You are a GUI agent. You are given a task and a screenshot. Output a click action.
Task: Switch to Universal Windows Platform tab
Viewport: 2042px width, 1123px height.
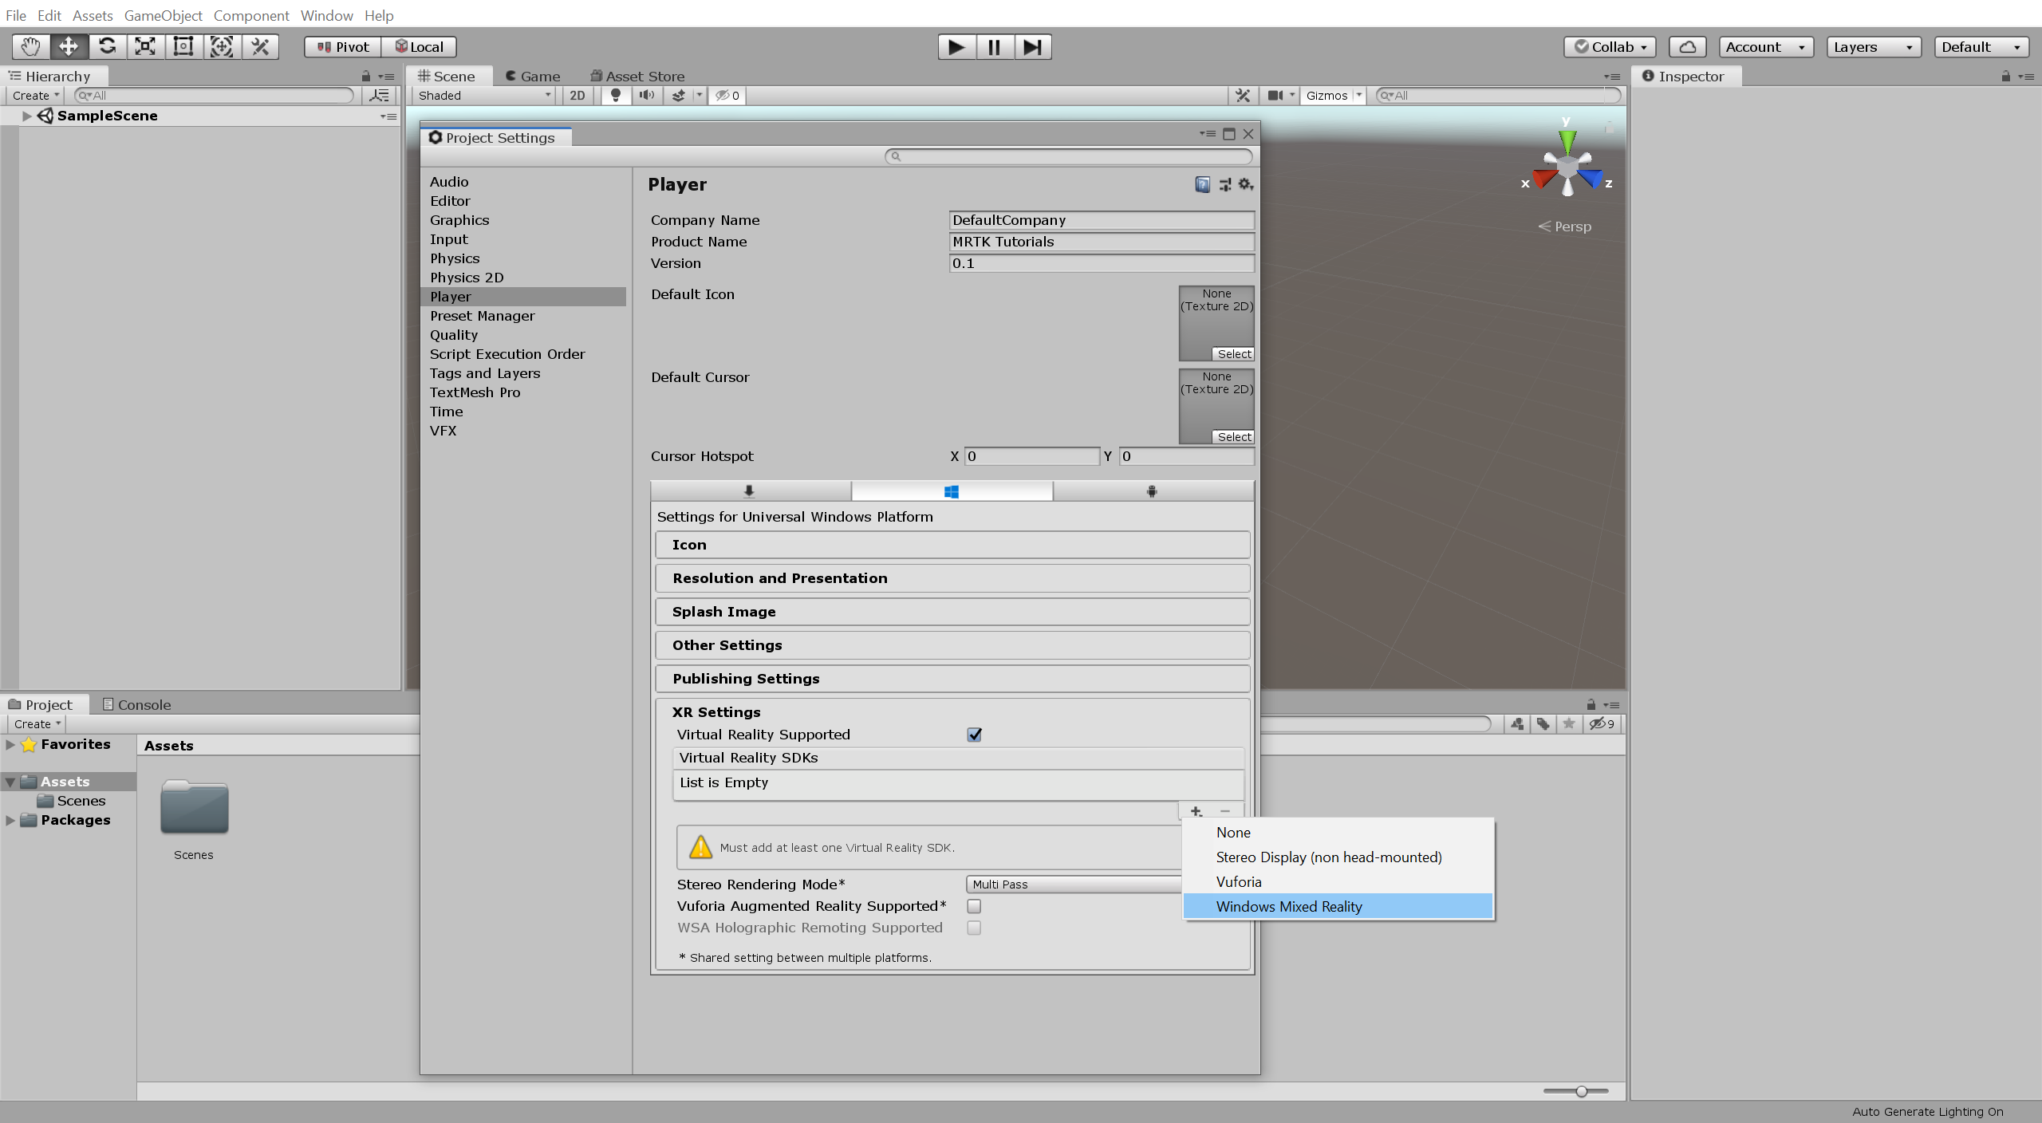tap(952, 491)
